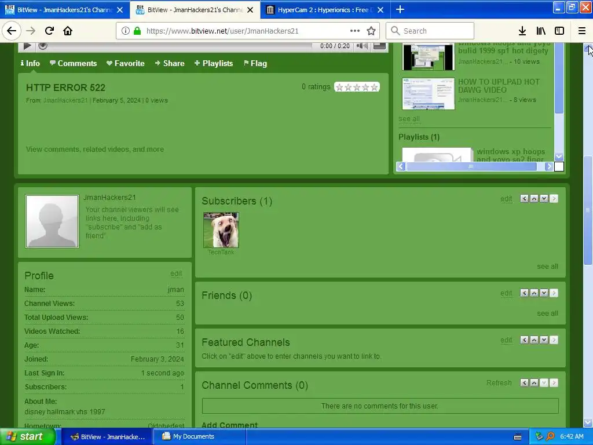The height and width of the screenshot is (445, 593).
Task: Open the Playlists tab under video
Action: point(214,63)
